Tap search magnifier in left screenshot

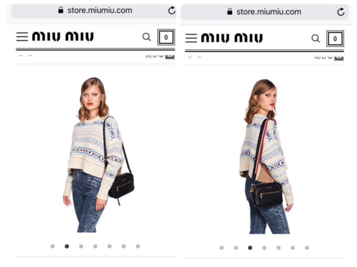click(x=147, y=37)
